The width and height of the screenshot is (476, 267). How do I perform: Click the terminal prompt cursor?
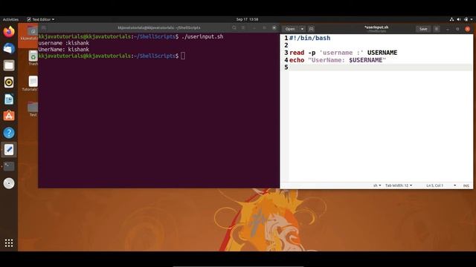(x=183, y=56)
